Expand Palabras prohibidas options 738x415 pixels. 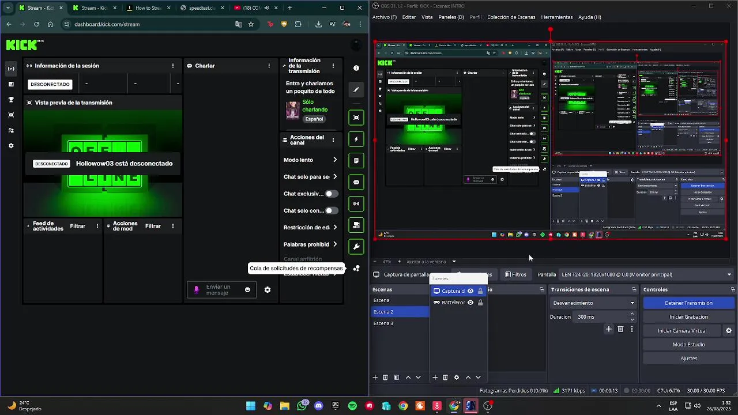(335, 244)
